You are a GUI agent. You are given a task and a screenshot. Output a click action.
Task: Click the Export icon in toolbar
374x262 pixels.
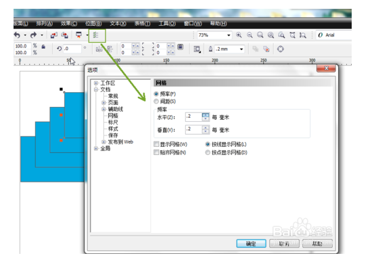pos(65,35)
